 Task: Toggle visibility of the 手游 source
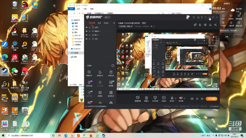(x=86, y=39)
